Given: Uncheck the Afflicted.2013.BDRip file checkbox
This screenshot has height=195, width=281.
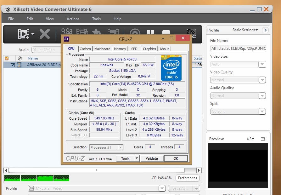Looking at the screenshot, I should (13, 65).
